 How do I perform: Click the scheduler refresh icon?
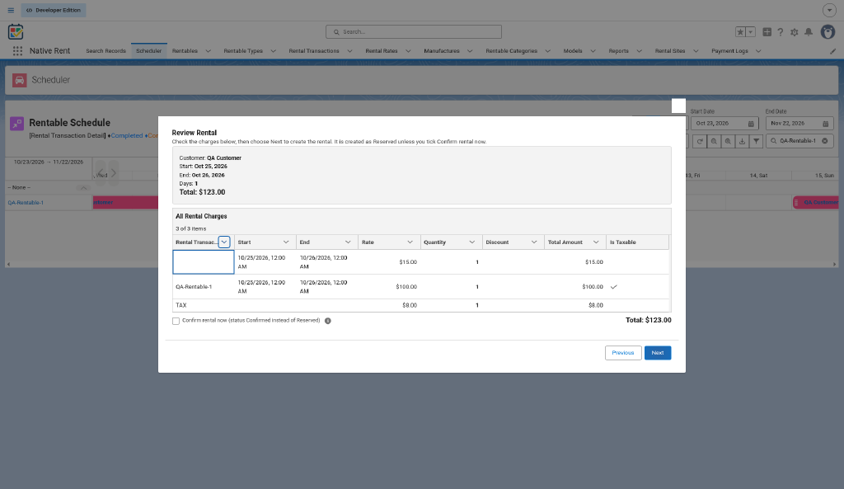coord(700,141)
